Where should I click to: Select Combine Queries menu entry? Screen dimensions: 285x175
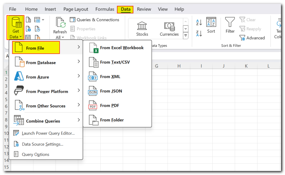[x=46, y=120]
